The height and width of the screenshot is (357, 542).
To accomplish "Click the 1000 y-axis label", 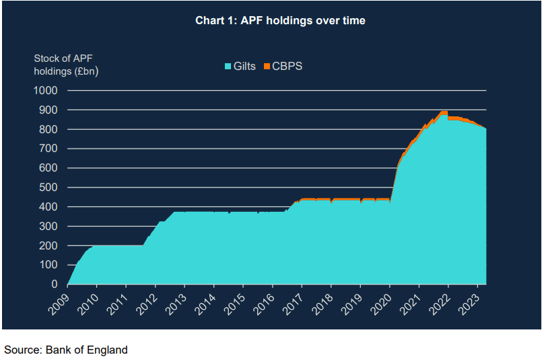I will (46, 90).
